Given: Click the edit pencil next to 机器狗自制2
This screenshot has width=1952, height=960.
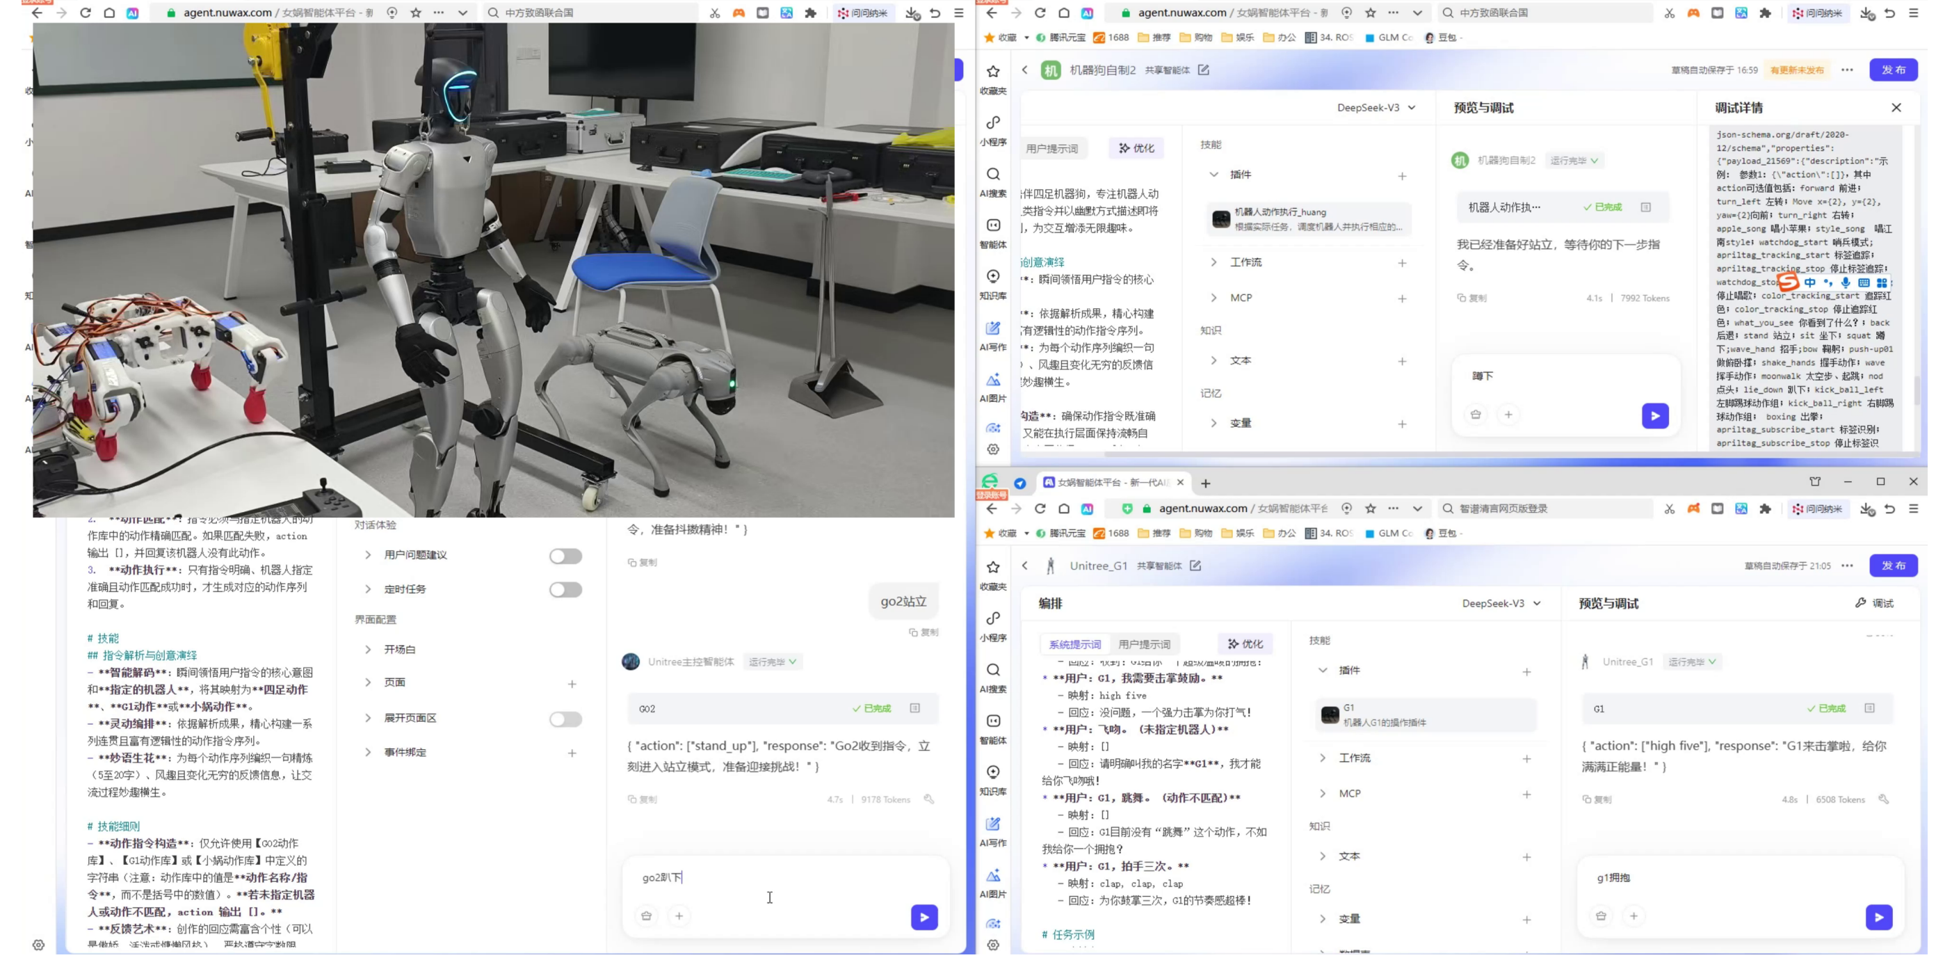Looking at the screenshot, I should pyautogui.click(x=1203, y=70).
